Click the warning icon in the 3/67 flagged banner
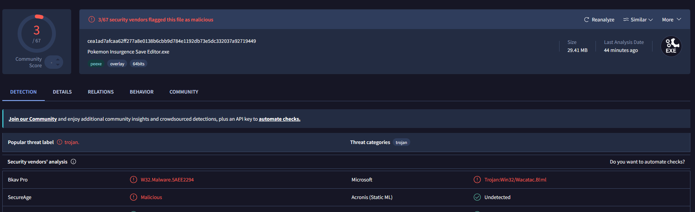 (x=91, y=19)
